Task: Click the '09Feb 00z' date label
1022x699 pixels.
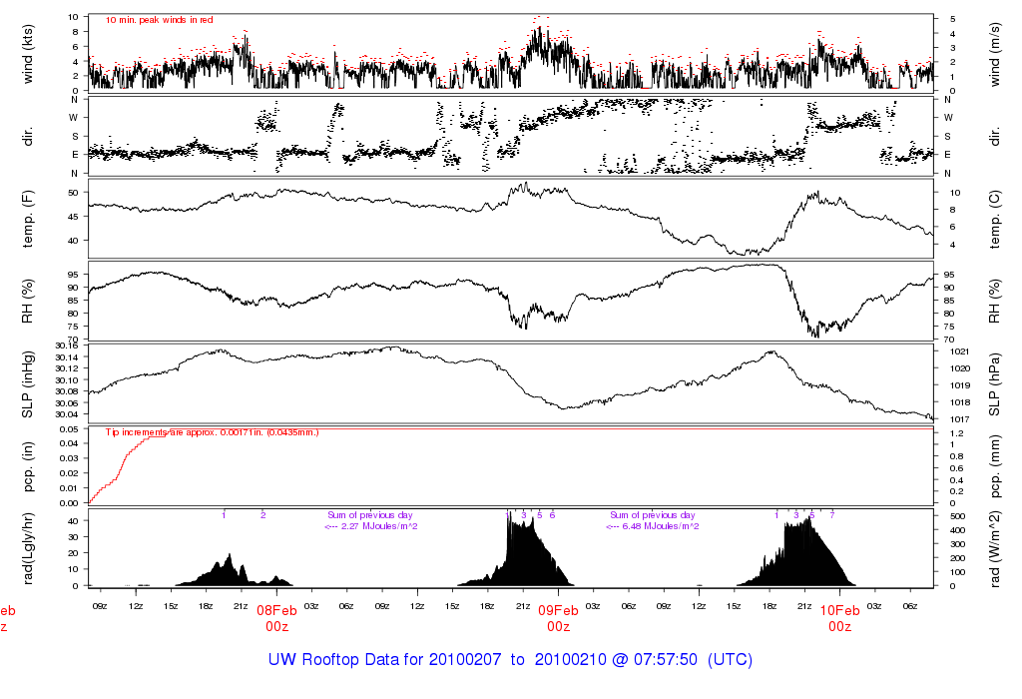Action: click(x=559, y=618)
